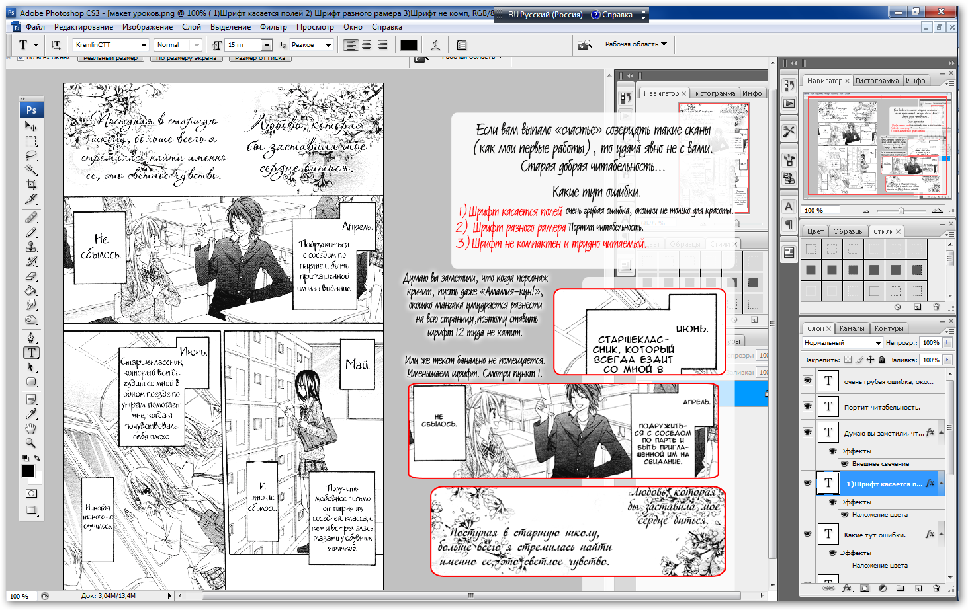Select the Paint Bucket tool
968x610 pixels.
pyautogui.click(x=31, y=290)
